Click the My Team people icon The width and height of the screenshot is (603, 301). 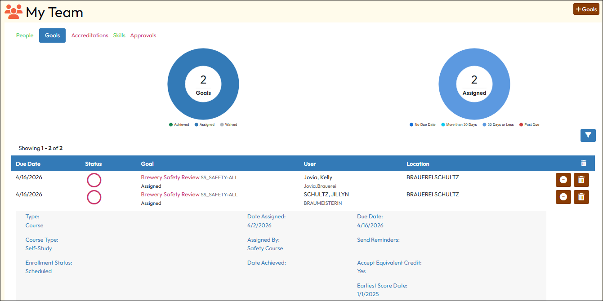13,12
